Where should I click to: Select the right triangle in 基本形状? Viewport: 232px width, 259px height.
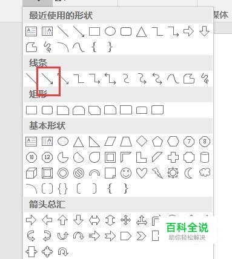pos(94,142)
